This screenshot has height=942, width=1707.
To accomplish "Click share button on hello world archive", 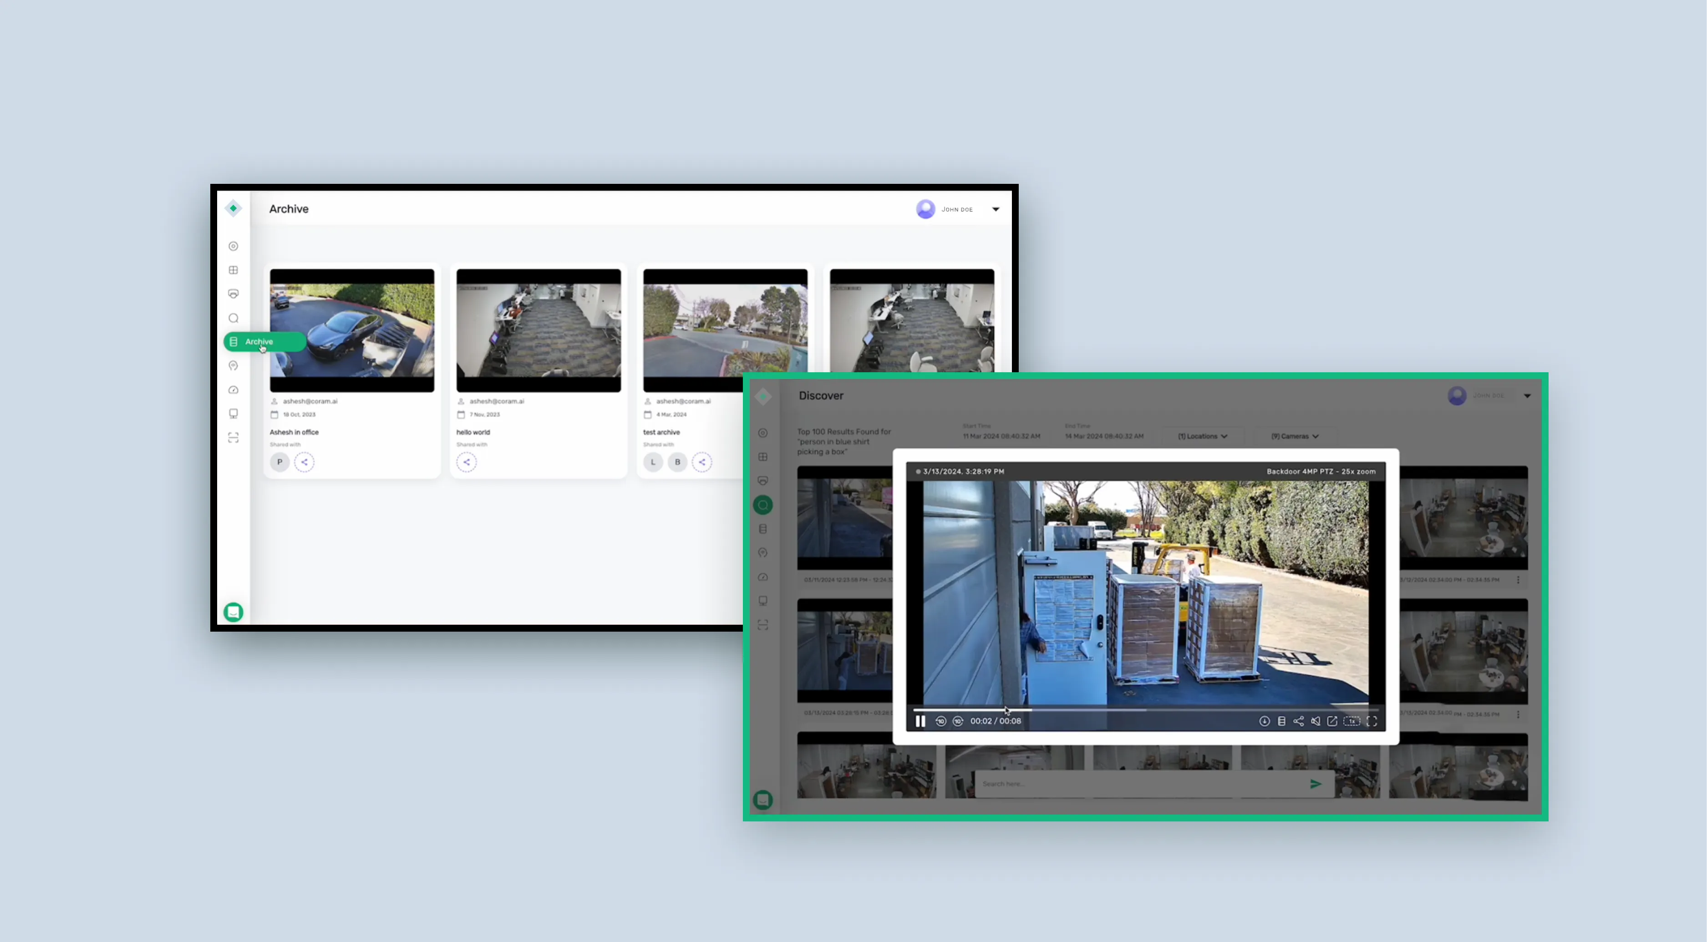I will (x=467, y=462).
